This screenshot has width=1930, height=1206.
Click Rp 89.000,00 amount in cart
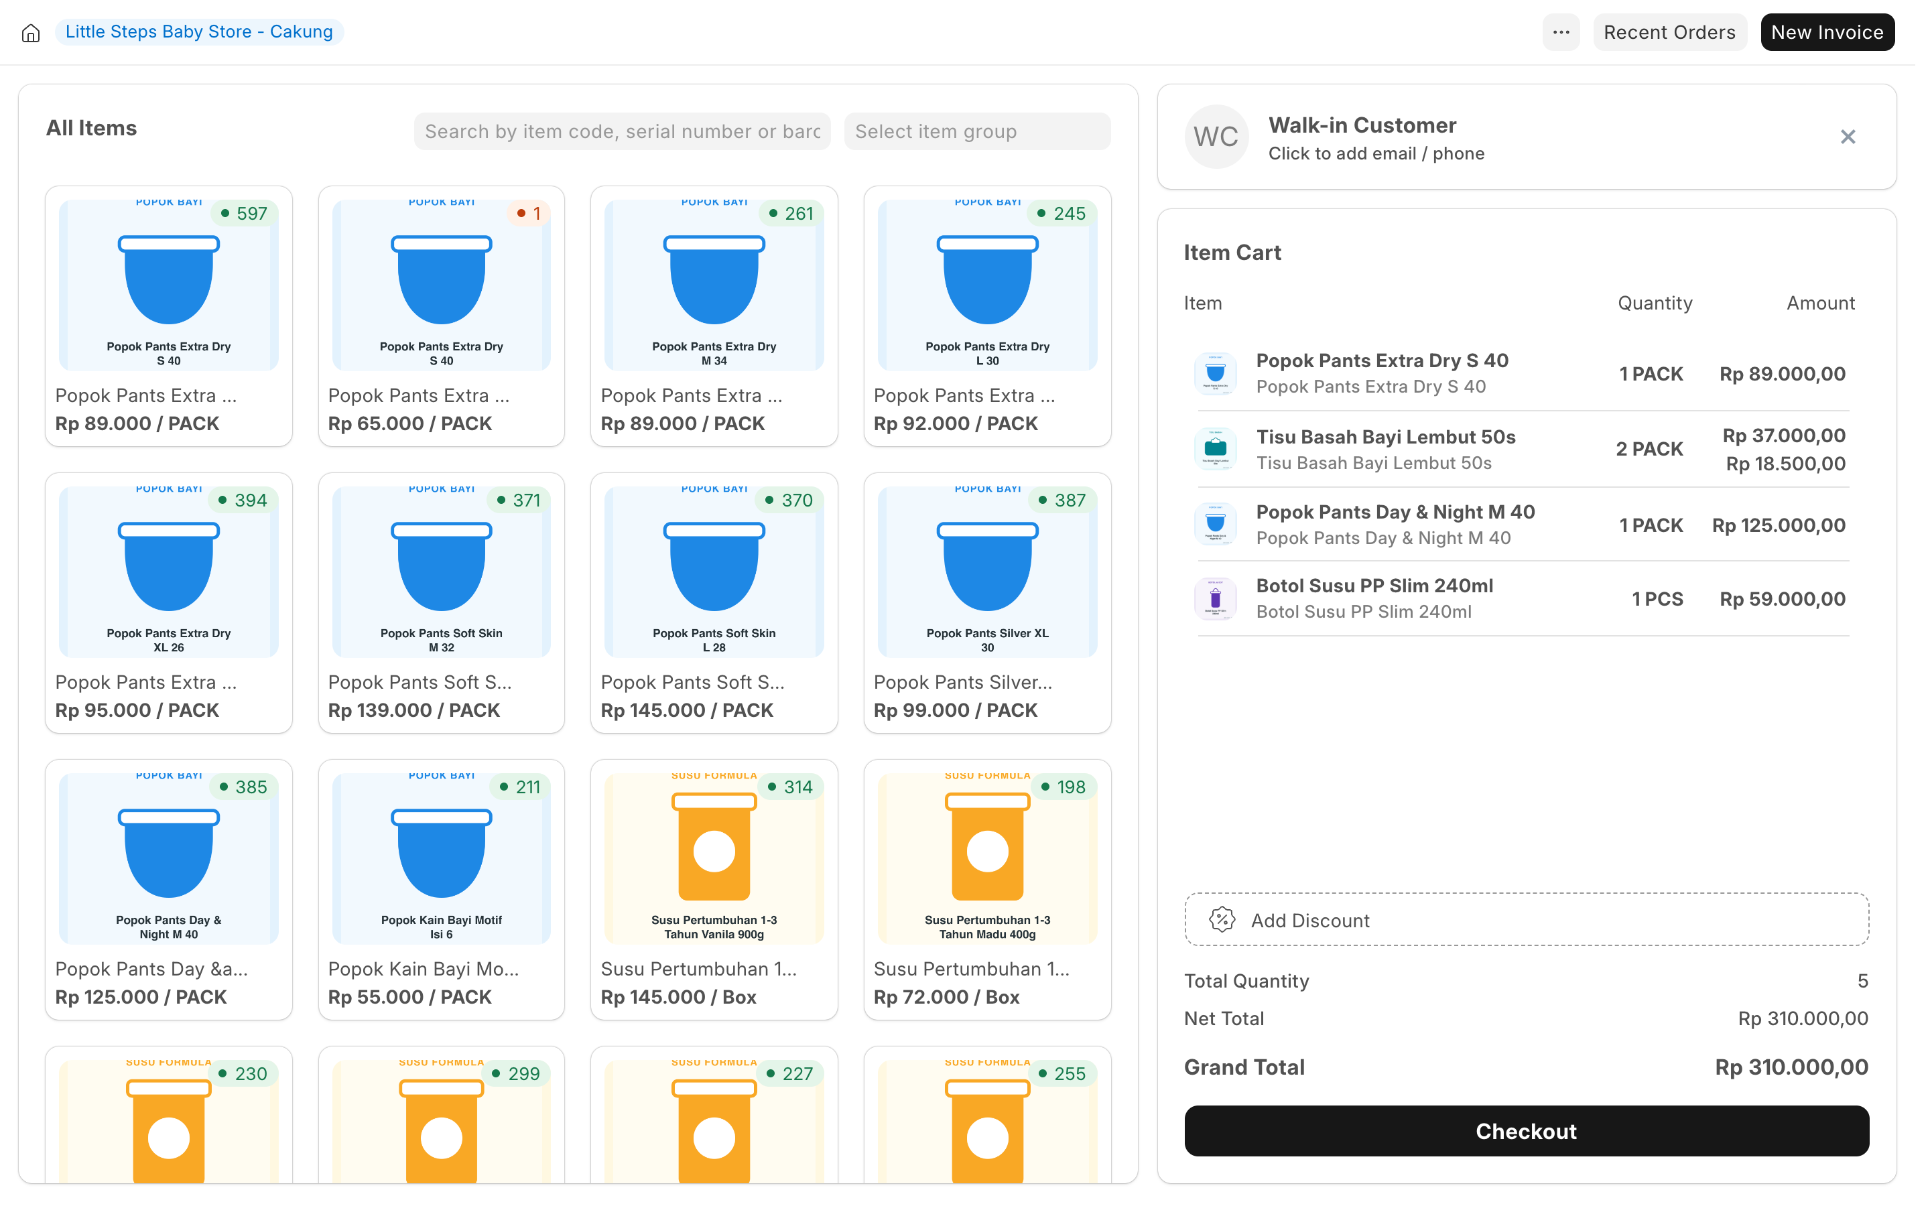click(x=1782, y=373)
